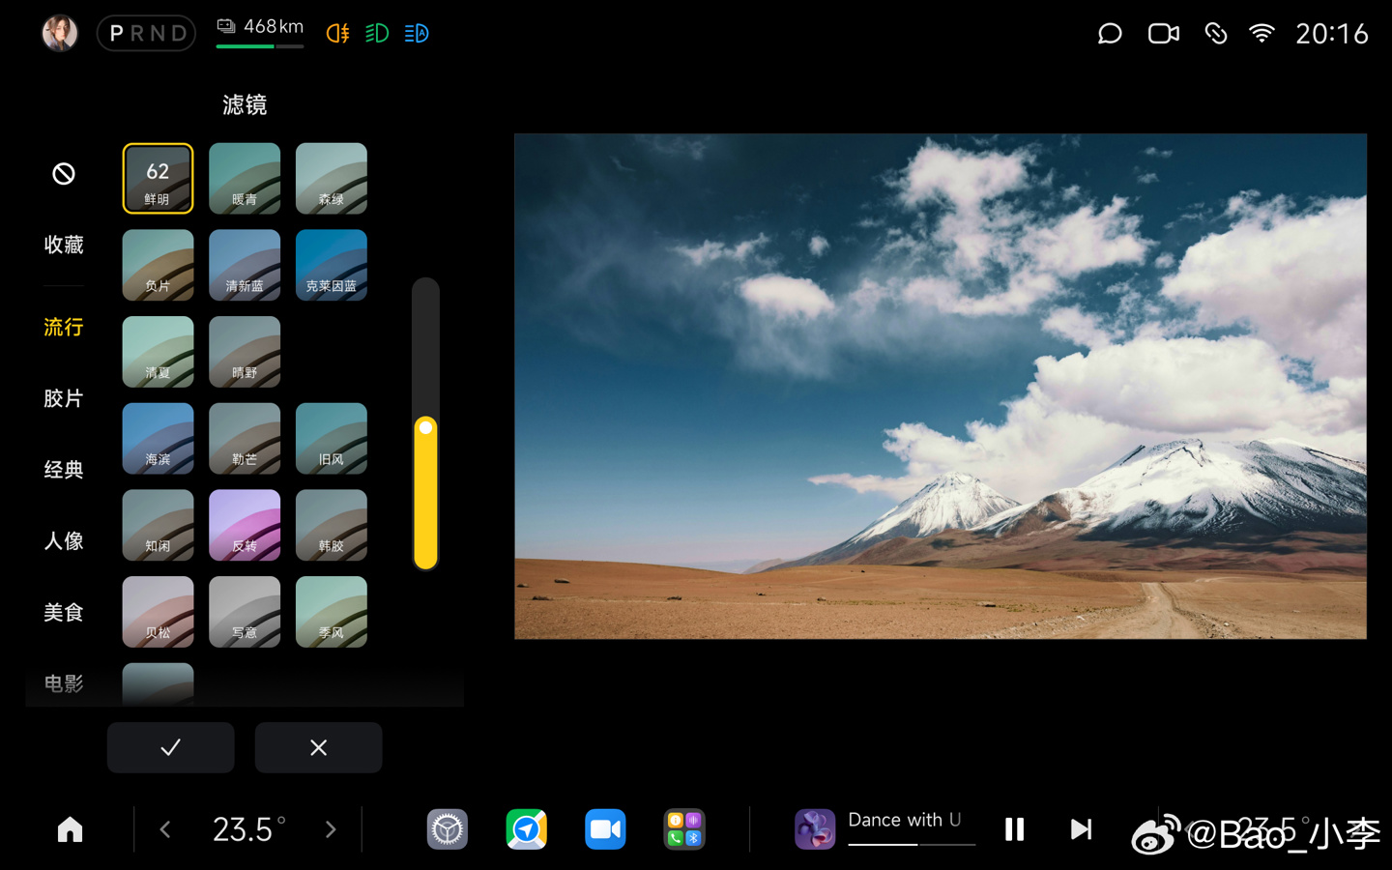Open the app folder in dock
Viewport: 1392px width, 870px height.
684,829
